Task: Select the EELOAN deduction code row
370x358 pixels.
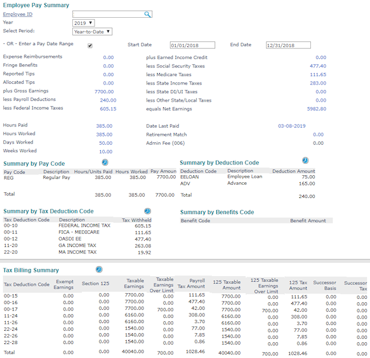Action: pos(248,176)
